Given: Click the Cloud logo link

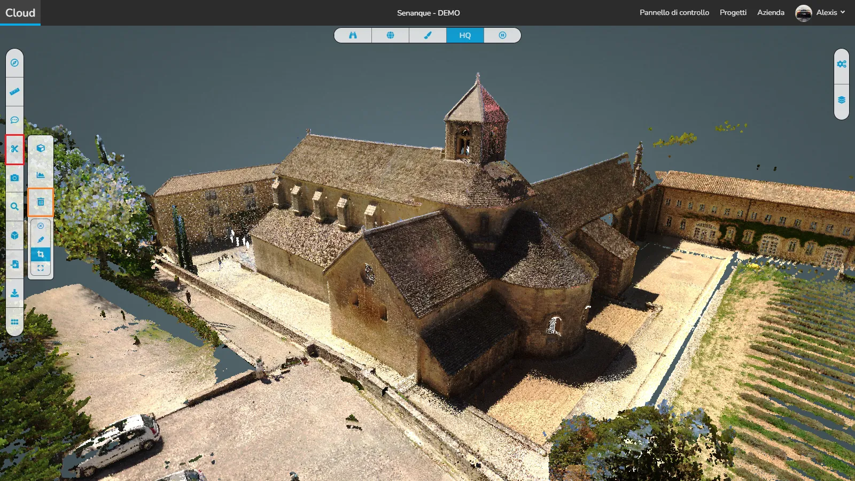Looking at the screenshot, I should click(x=20, y=13).
